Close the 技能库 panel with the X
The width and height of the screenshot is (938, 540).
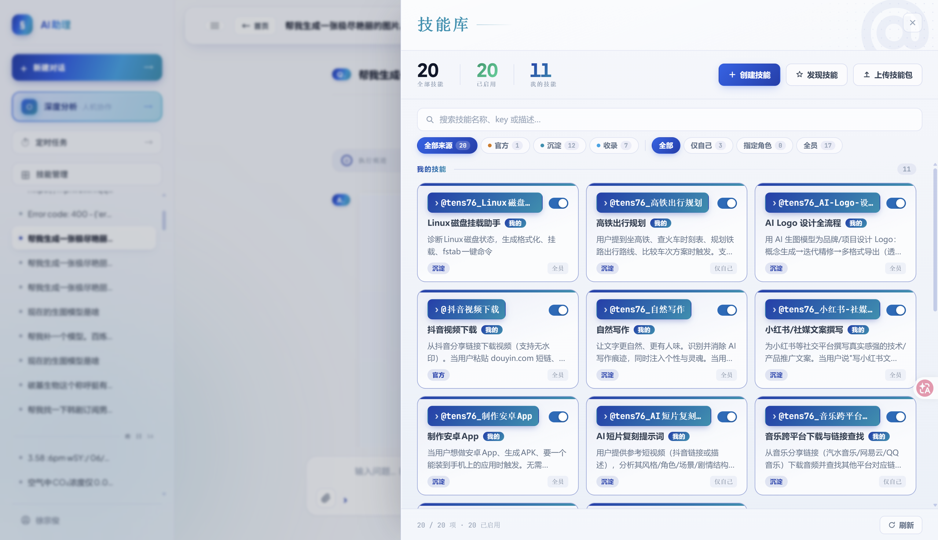pos(912,23)
